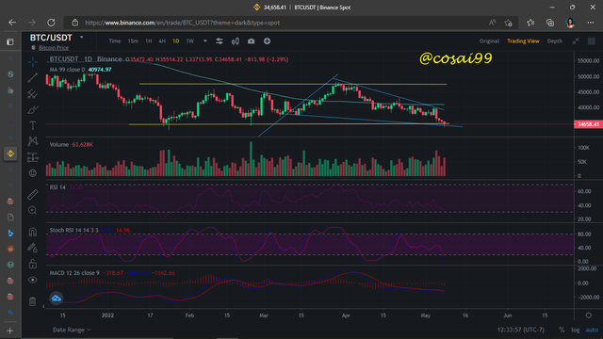Open chart settings sliders icon
This screenshot has height=339, width=603.
220,41
